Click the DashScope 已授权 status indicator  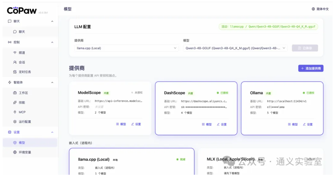[223, 93]
